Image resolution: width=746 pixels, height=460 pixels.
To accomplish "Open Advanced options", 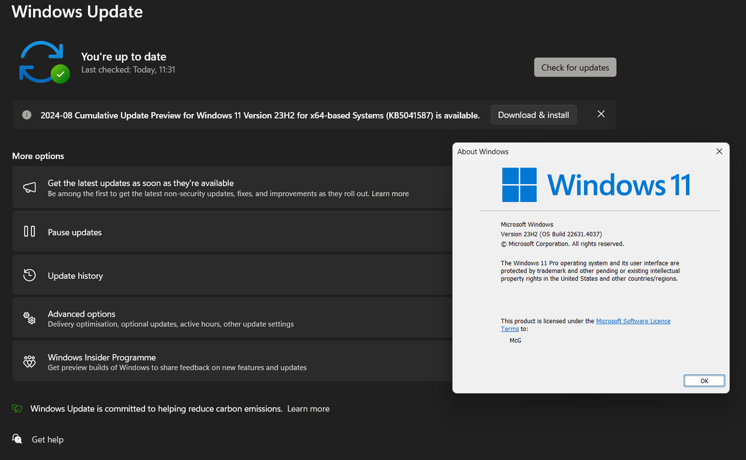I will (x=232, y=318).
